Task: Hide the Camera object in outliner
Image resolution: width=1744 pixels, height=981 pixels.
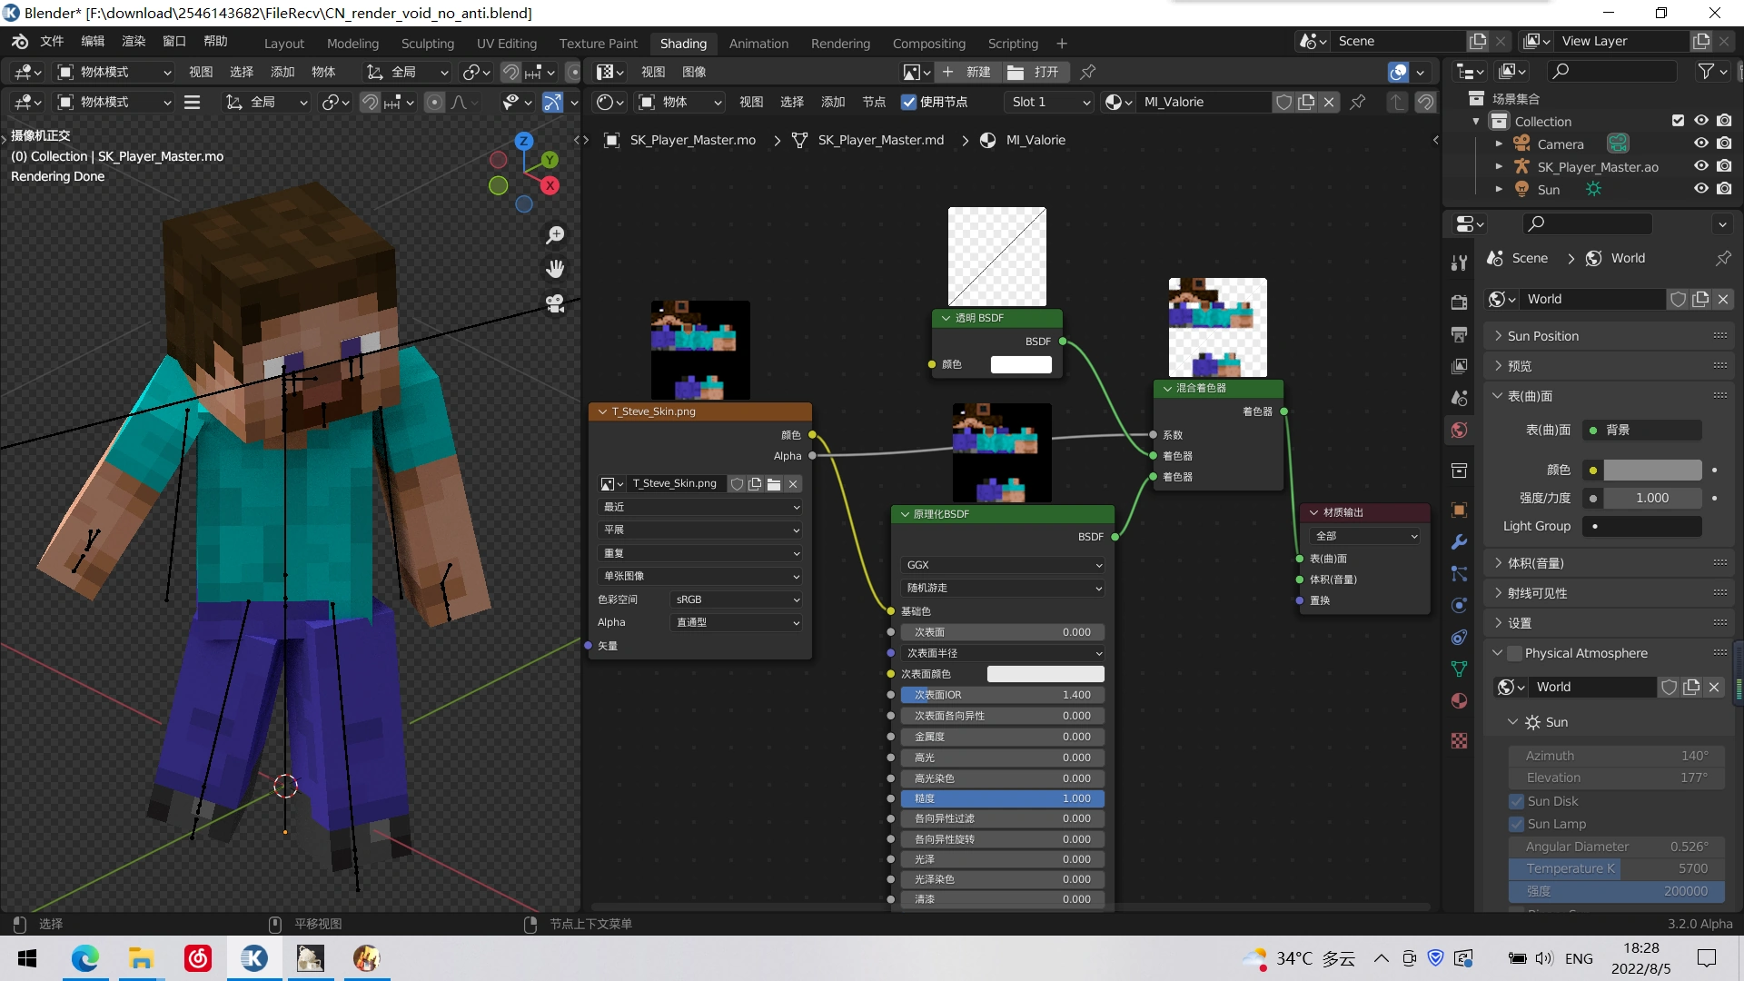Action: tap(1700, 144)
